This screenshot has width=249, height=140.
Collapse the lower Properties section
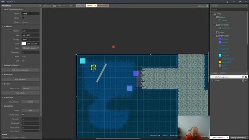[2, 106]
